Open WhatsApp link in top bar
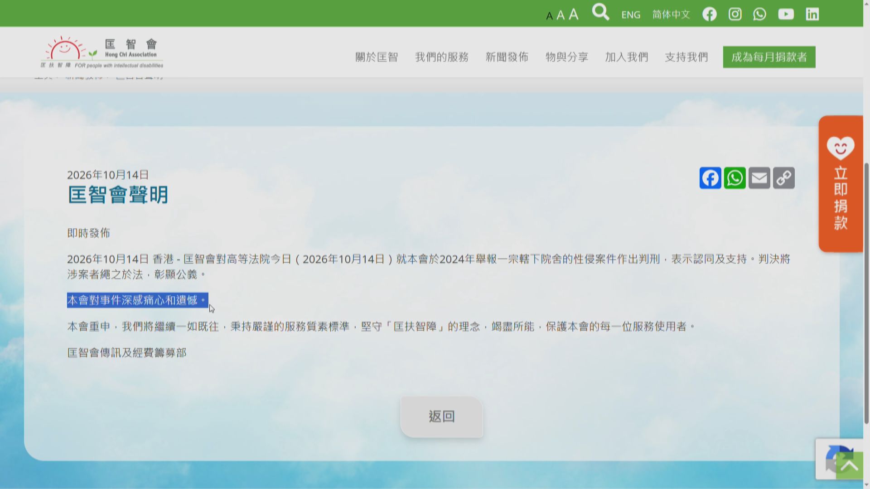 click(760, 14)
